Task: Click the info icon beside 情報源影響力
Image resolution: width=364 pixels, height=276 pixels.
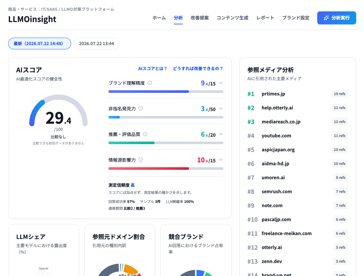Action: coord(141,160)
